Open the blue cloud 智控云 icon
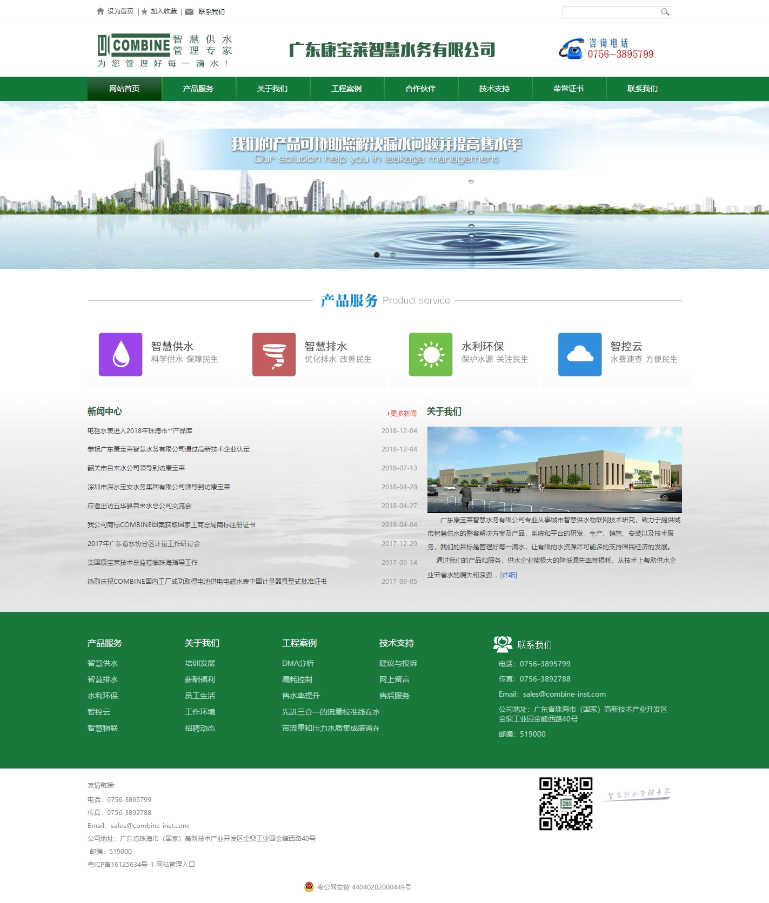This screenshot has width=769, height=903. click(x=580, y=354)
